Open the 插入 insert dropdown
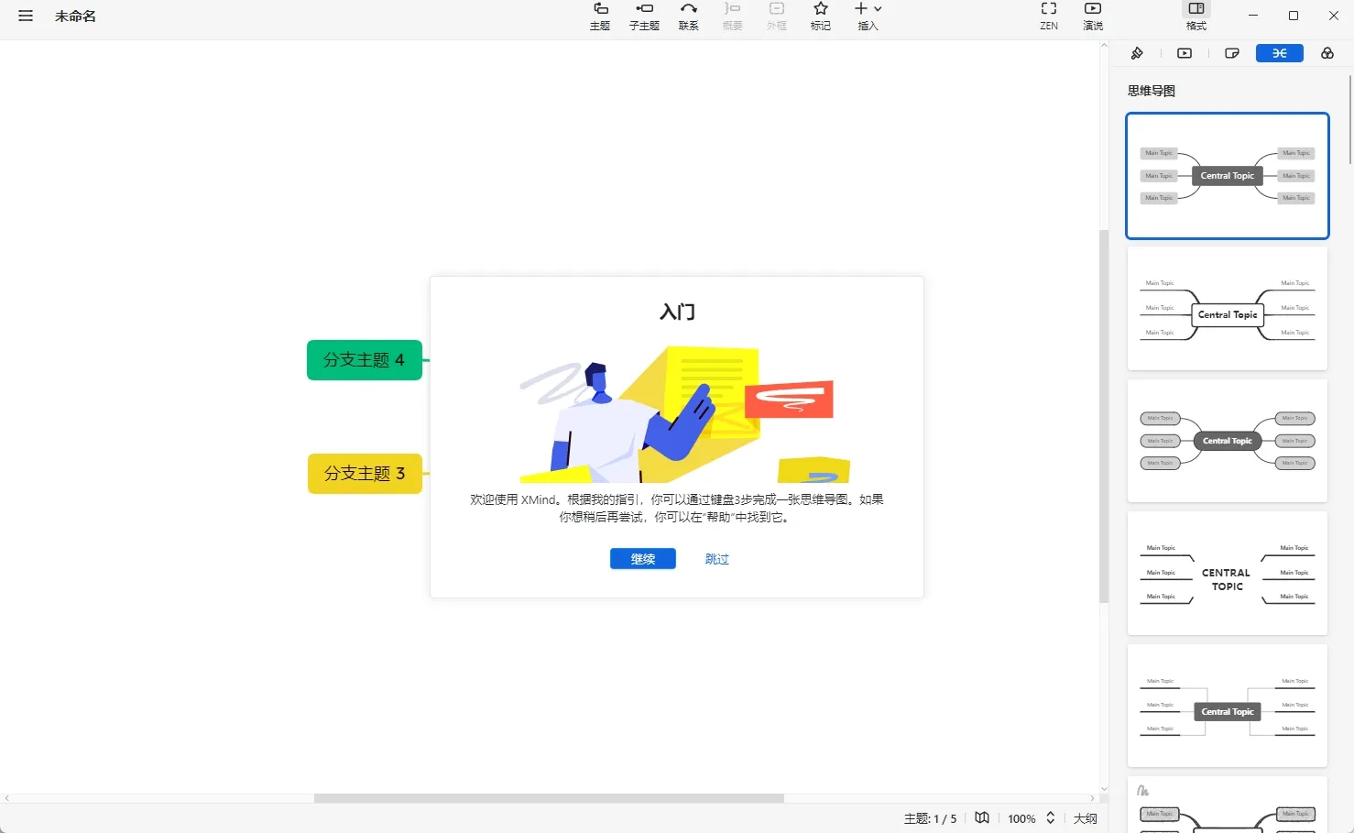 tap(867, 16)
